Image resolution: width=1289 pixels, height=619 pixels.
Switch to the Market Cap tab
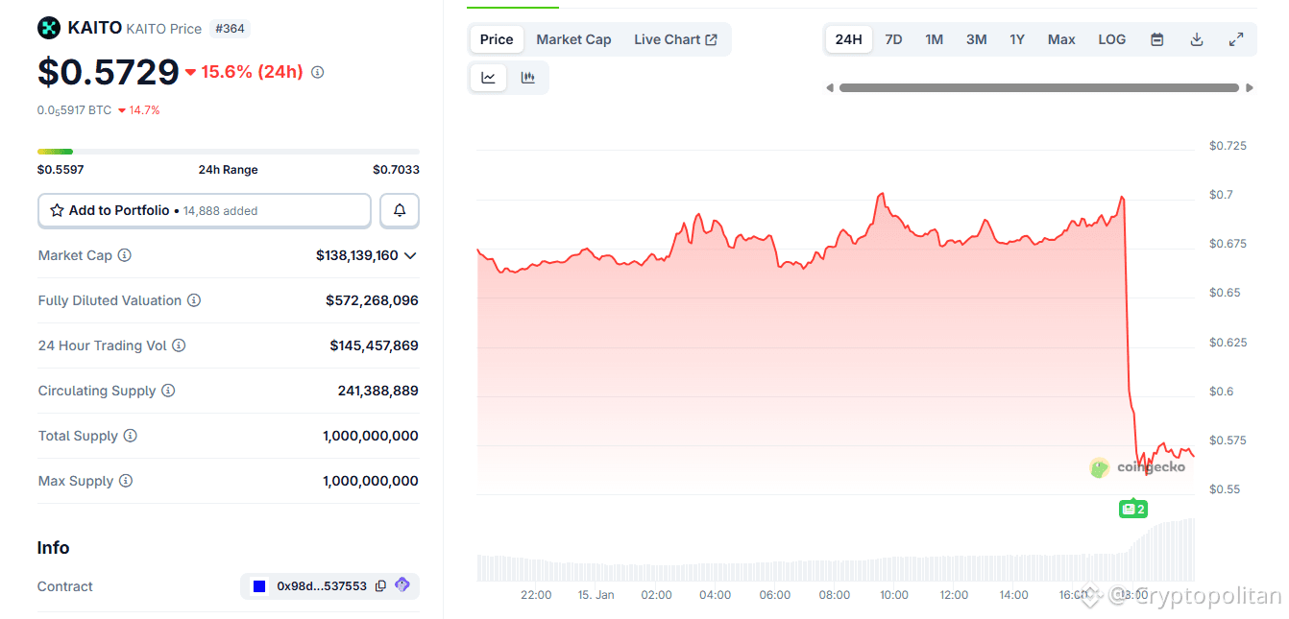(573, 39)
